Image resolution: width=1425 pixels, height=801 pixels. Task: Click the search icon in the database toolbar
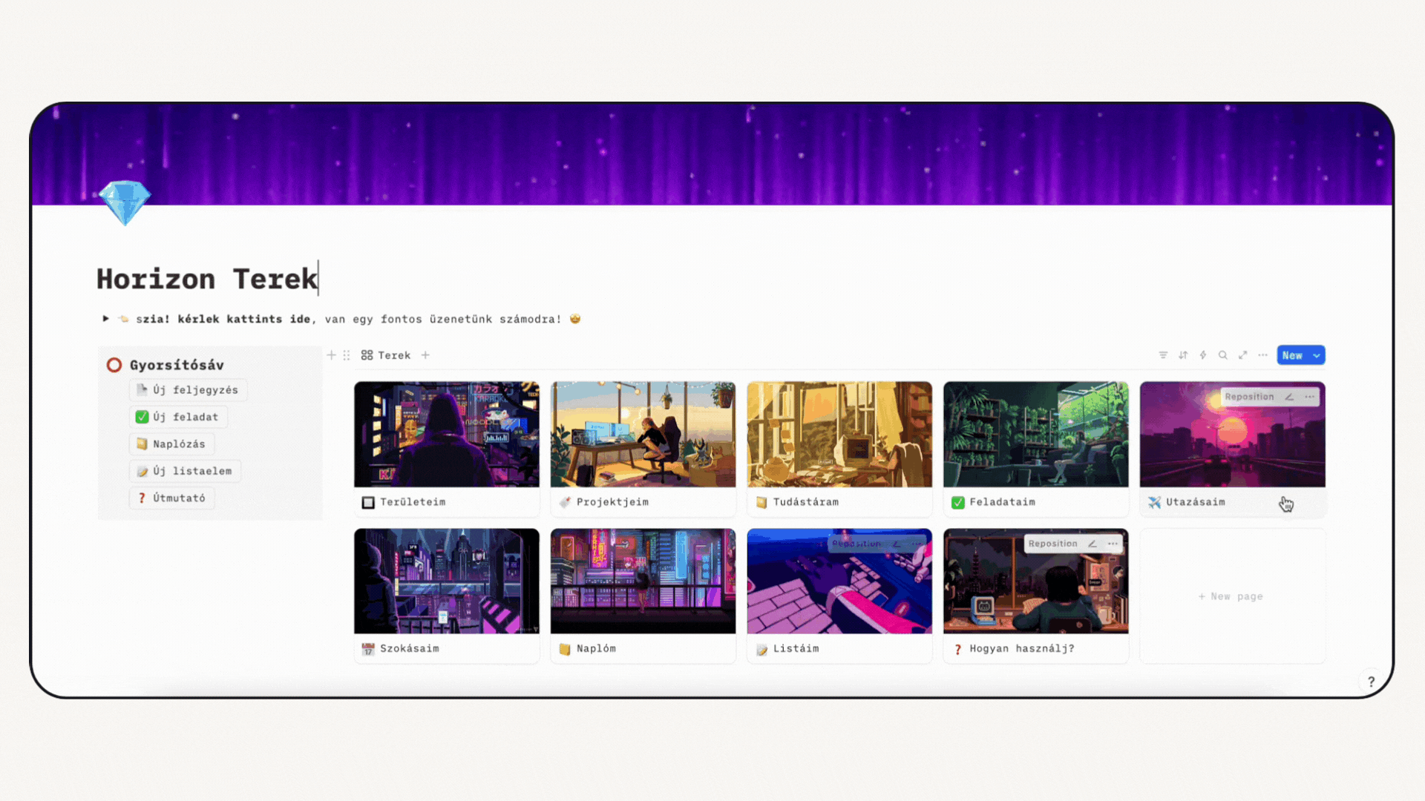pos(1223,355)
